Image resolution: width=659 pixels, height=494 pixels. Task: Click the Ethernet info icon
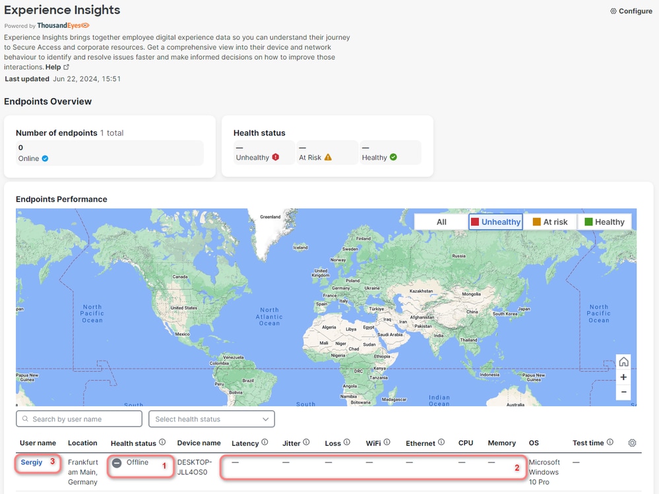coord(441,443)
